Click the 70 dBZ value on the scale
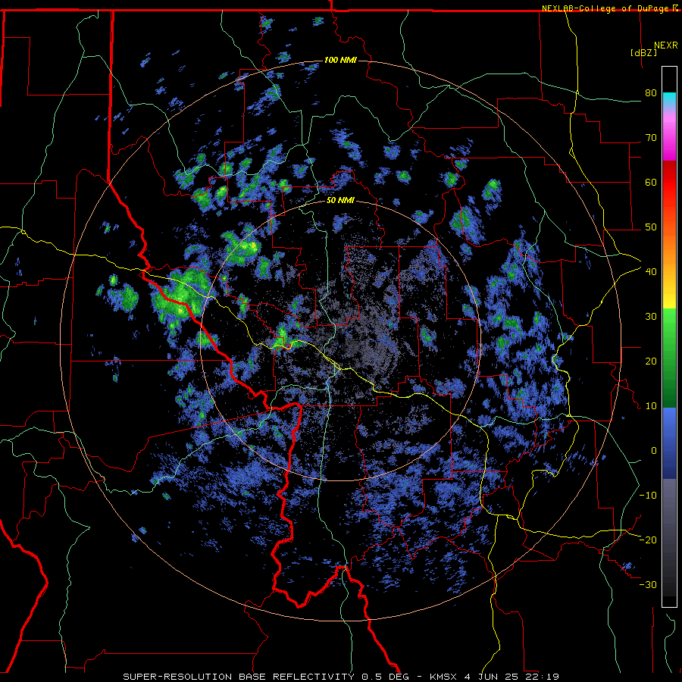Screen dimensions: 682x682 tap(651, 137)
